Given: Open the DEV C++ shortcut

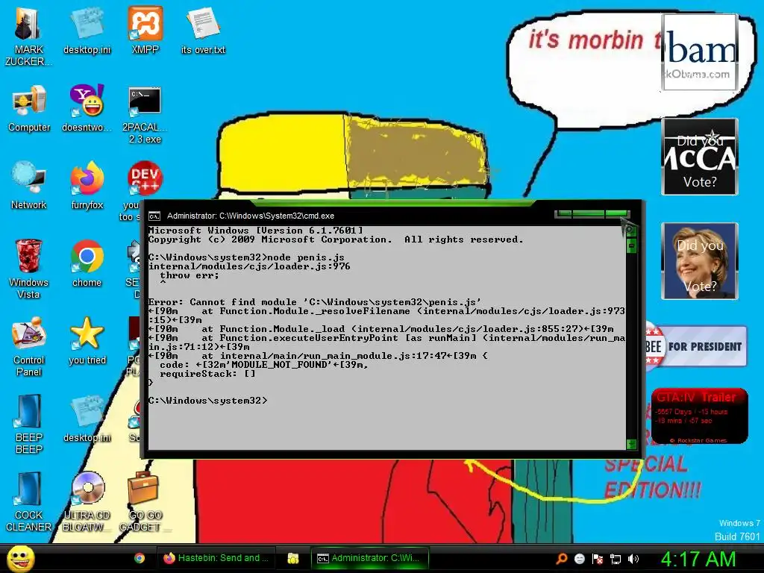Looking at the screenshot, I should [x=145, y=179].
